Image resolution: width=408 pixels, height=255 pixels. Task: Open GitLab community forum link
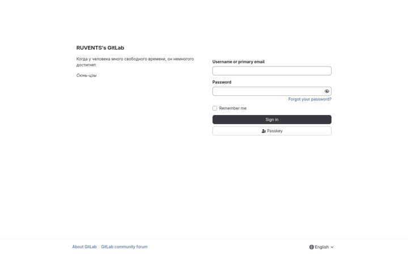click(124, 246)
